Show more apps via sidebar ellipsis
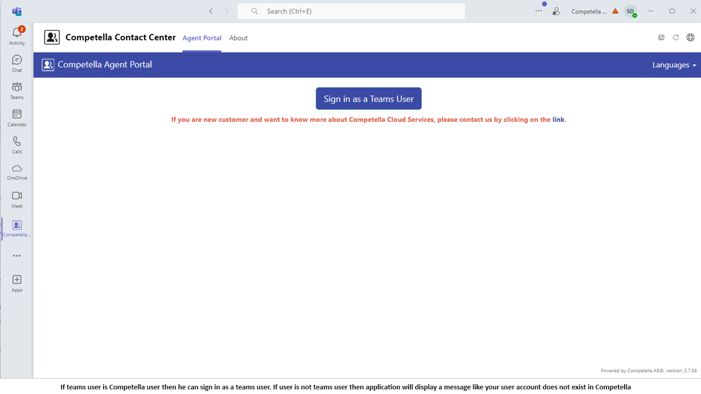The height and width of the screenshot is (394, 701). coord(17,255)
